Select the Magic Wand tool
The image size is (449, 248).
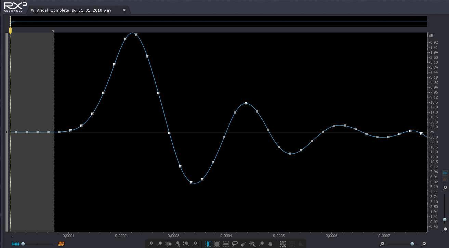252,244
